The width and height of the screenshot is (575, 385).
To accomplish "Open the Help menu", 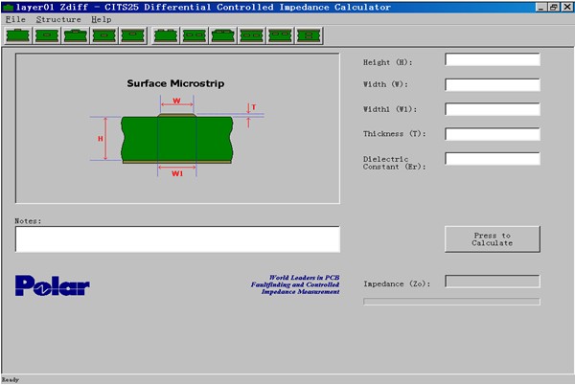I will [102, 19].
